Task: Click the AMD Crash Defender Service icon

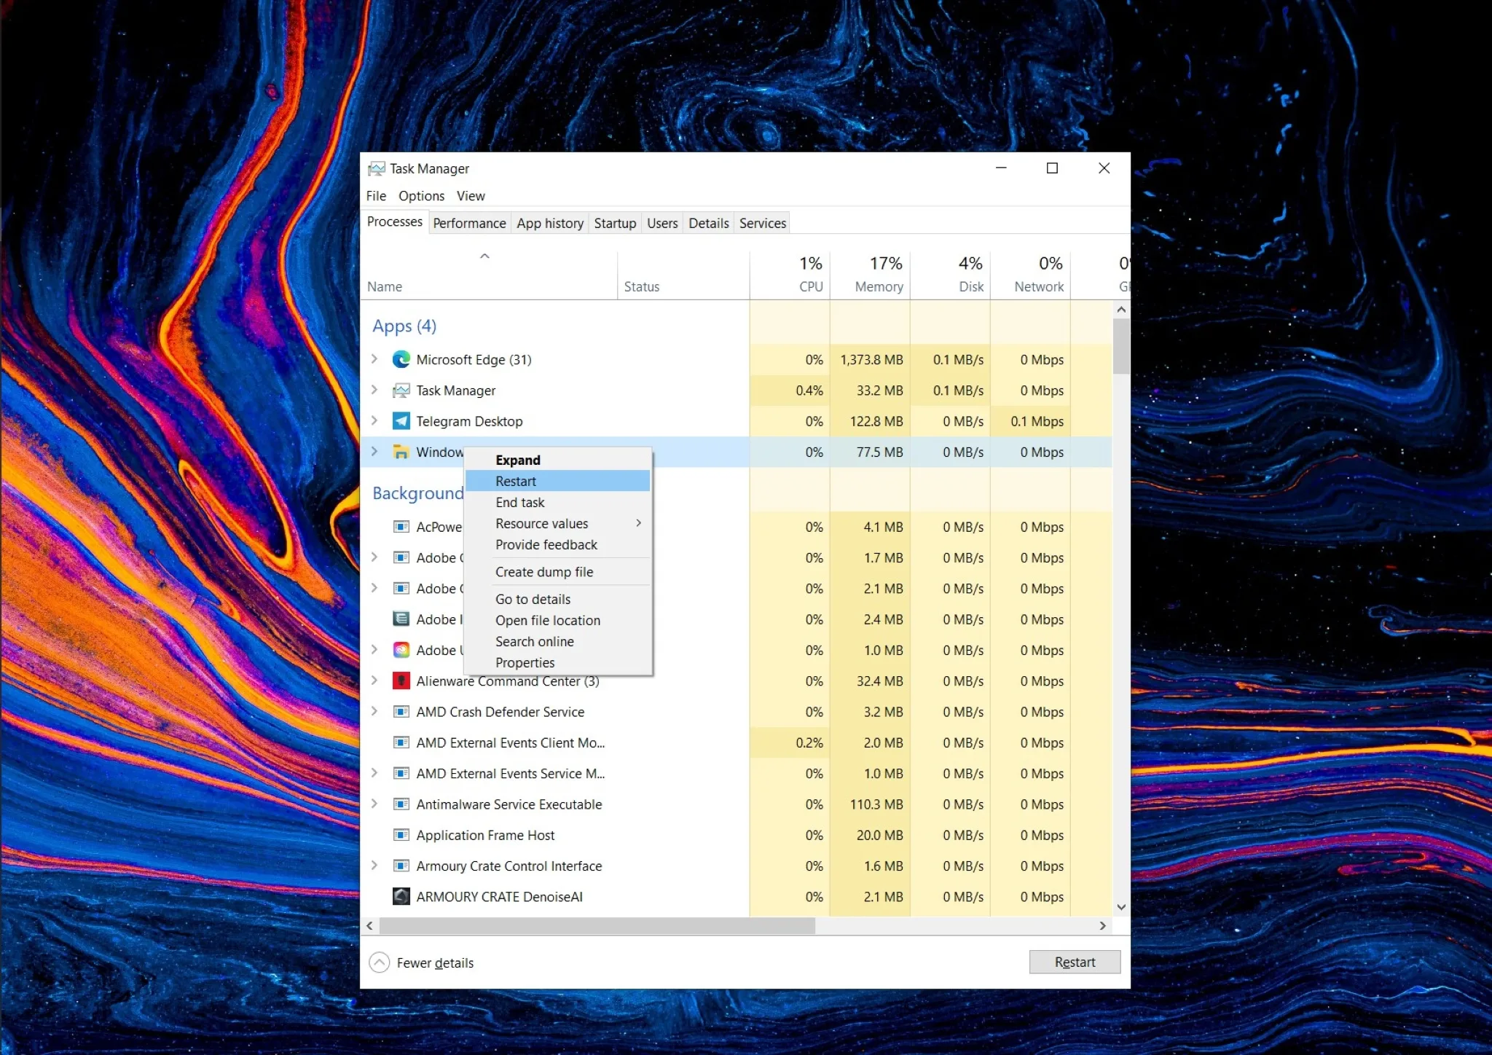Action: [401, 712]
